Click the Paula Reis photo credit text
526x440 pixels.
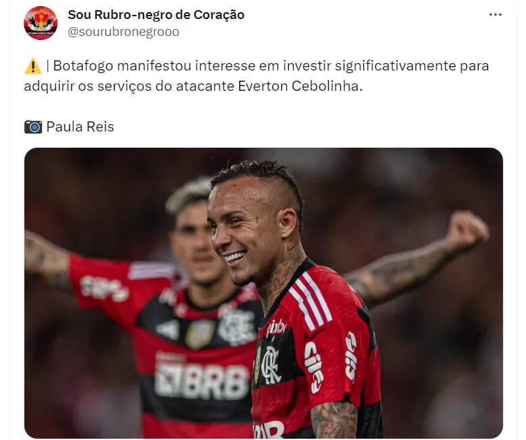tap(80, 127)
